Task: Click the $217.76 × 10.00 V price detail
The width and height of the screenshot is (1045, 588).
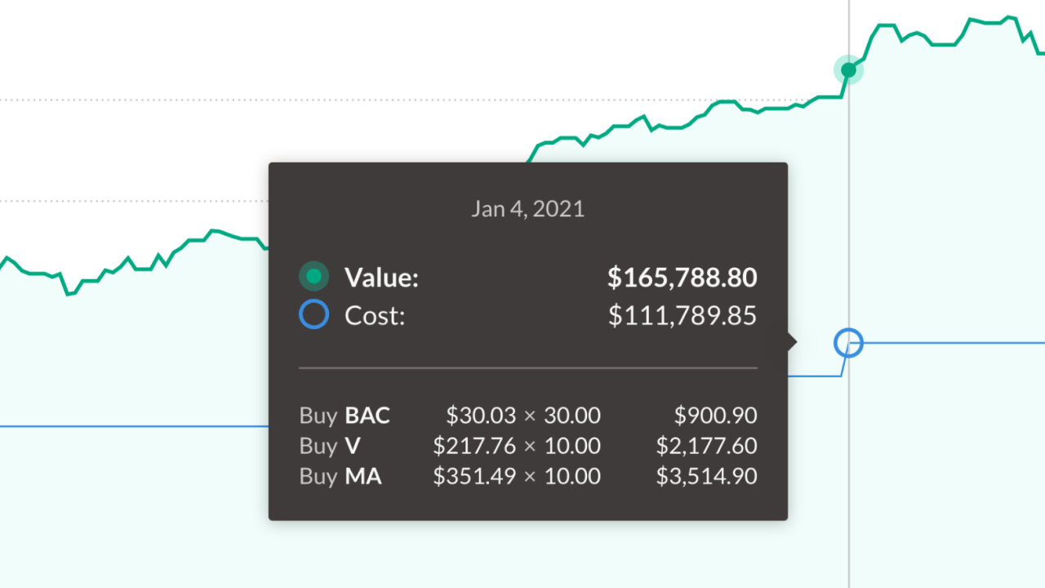Action: [517, 446]
